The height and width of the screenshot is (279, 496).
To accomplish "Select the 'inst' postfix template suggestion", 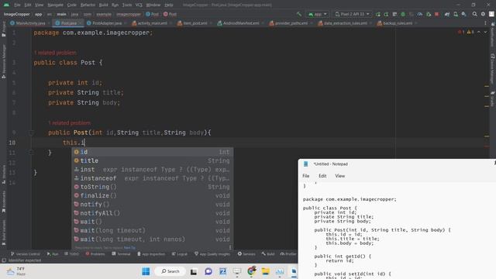I will 153,170.
